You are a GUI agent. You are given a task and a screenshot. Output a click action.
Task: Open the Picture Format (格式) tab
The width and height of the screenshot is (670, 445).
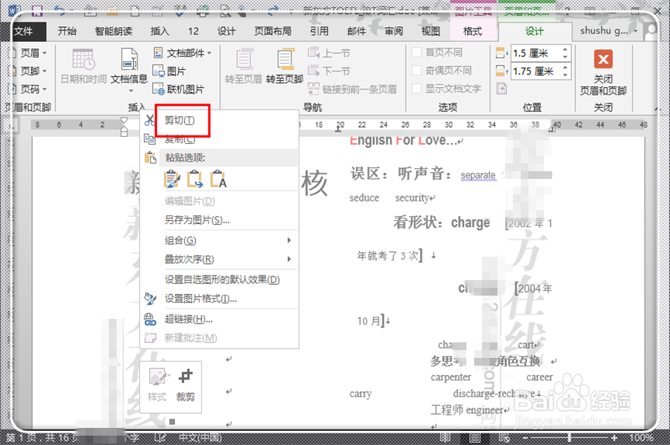click(473, 31)
